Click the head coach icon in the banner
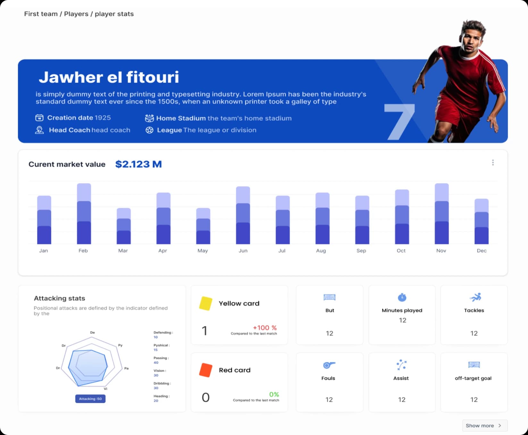Screen dimensions: 528x435 pos(39,130)
